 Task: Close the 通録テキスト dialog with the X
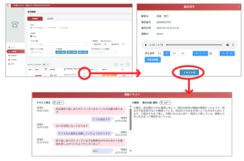click(230, 95)
